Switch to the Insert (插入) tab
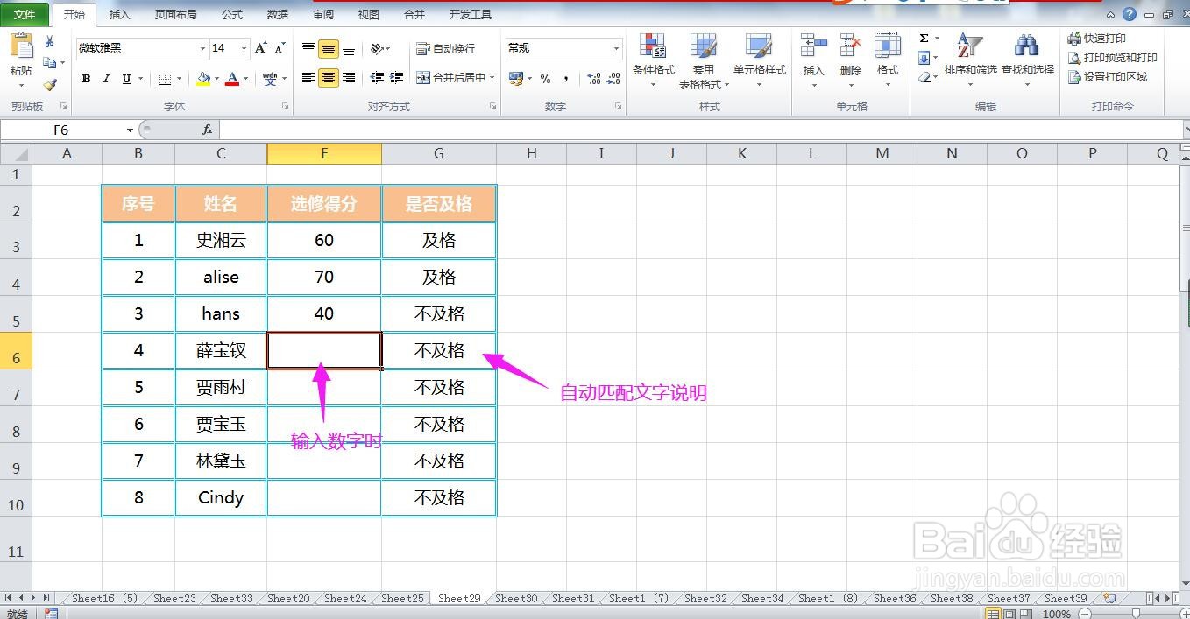Image resolution: width=1190 pixels, height=619 pixels. (x=119, y=15)
